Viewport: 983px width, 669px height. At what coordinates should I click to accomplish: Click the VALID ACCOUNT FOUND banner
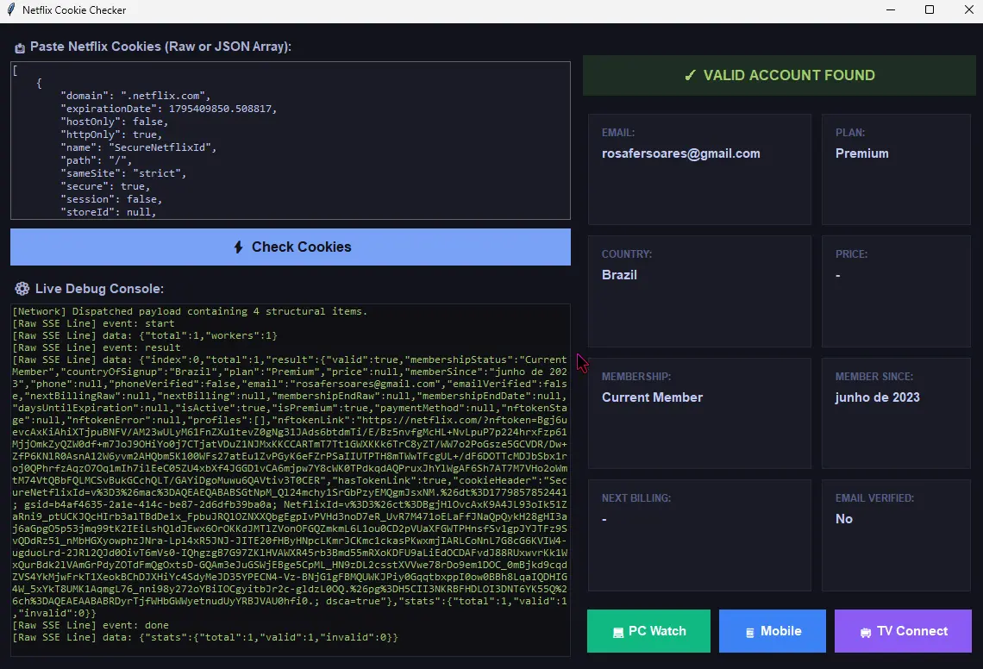point(780,75)
